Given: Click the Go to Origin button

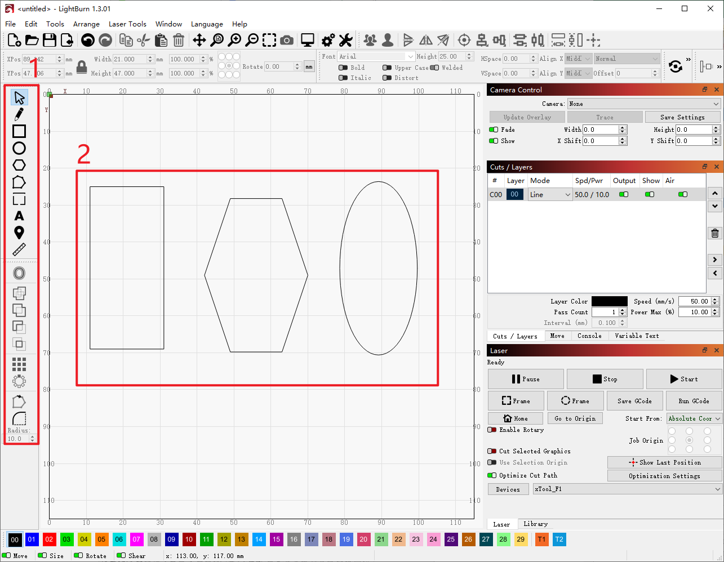Looking at the screenshot, I should coord(575,418).
